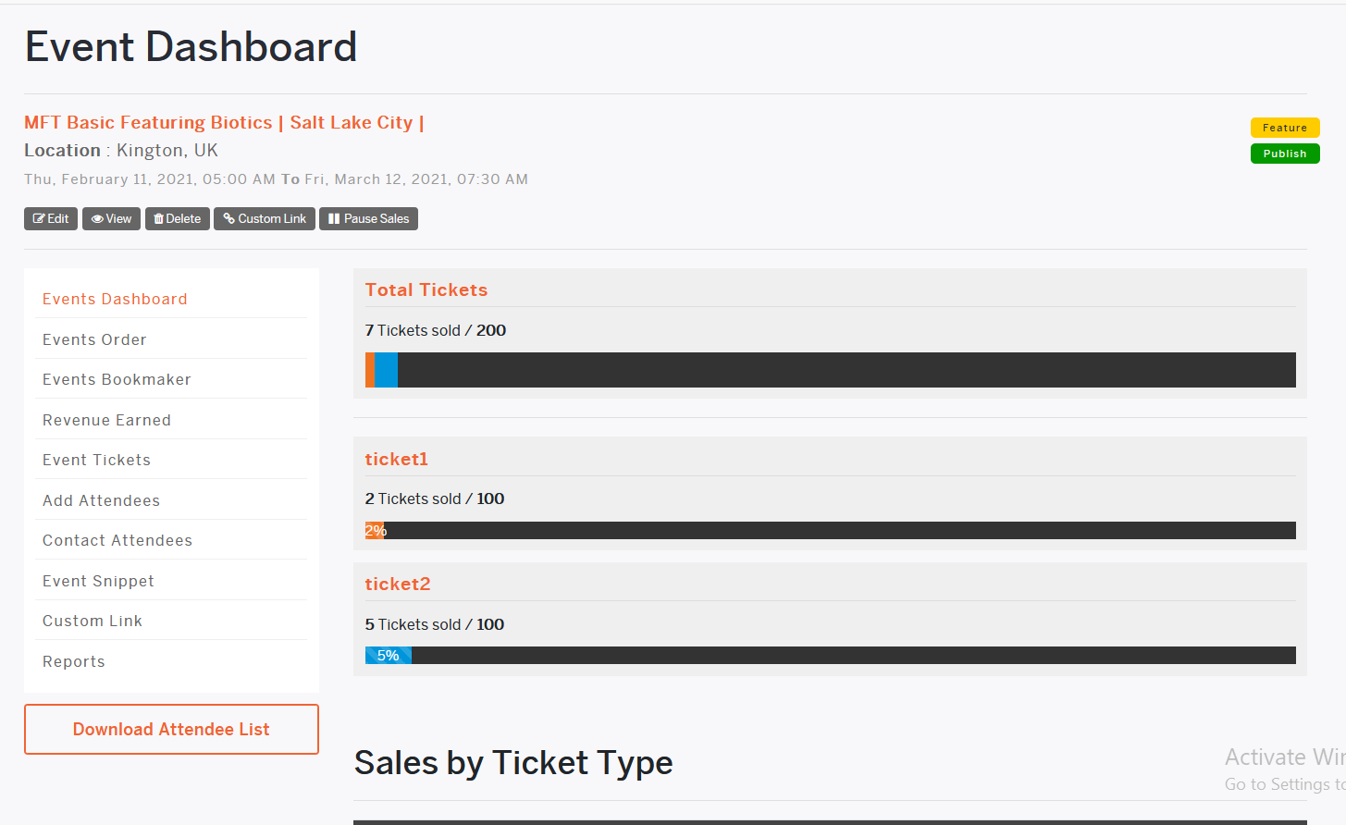Click the Total Tickets progress bar
The width and height of the screenshot is (1346, 825).
click(x=831, y=370)
